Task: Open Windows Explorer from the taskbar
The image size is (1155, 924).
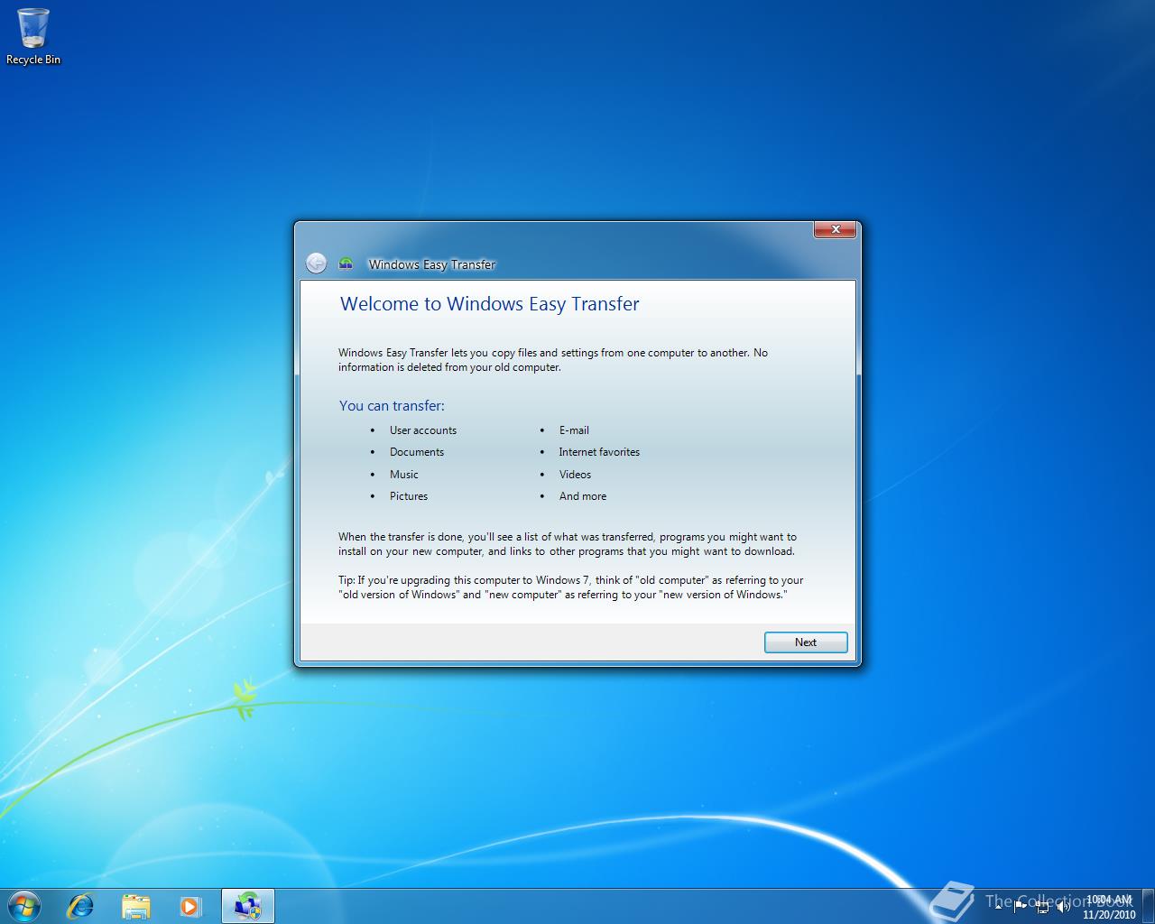Action: coord(135,905)
